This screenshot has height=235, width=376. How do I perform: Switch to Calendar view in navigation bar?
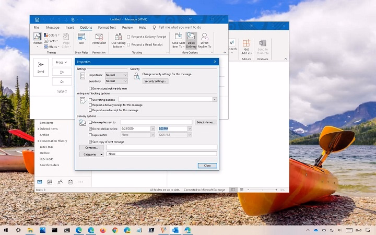(50, 182)
